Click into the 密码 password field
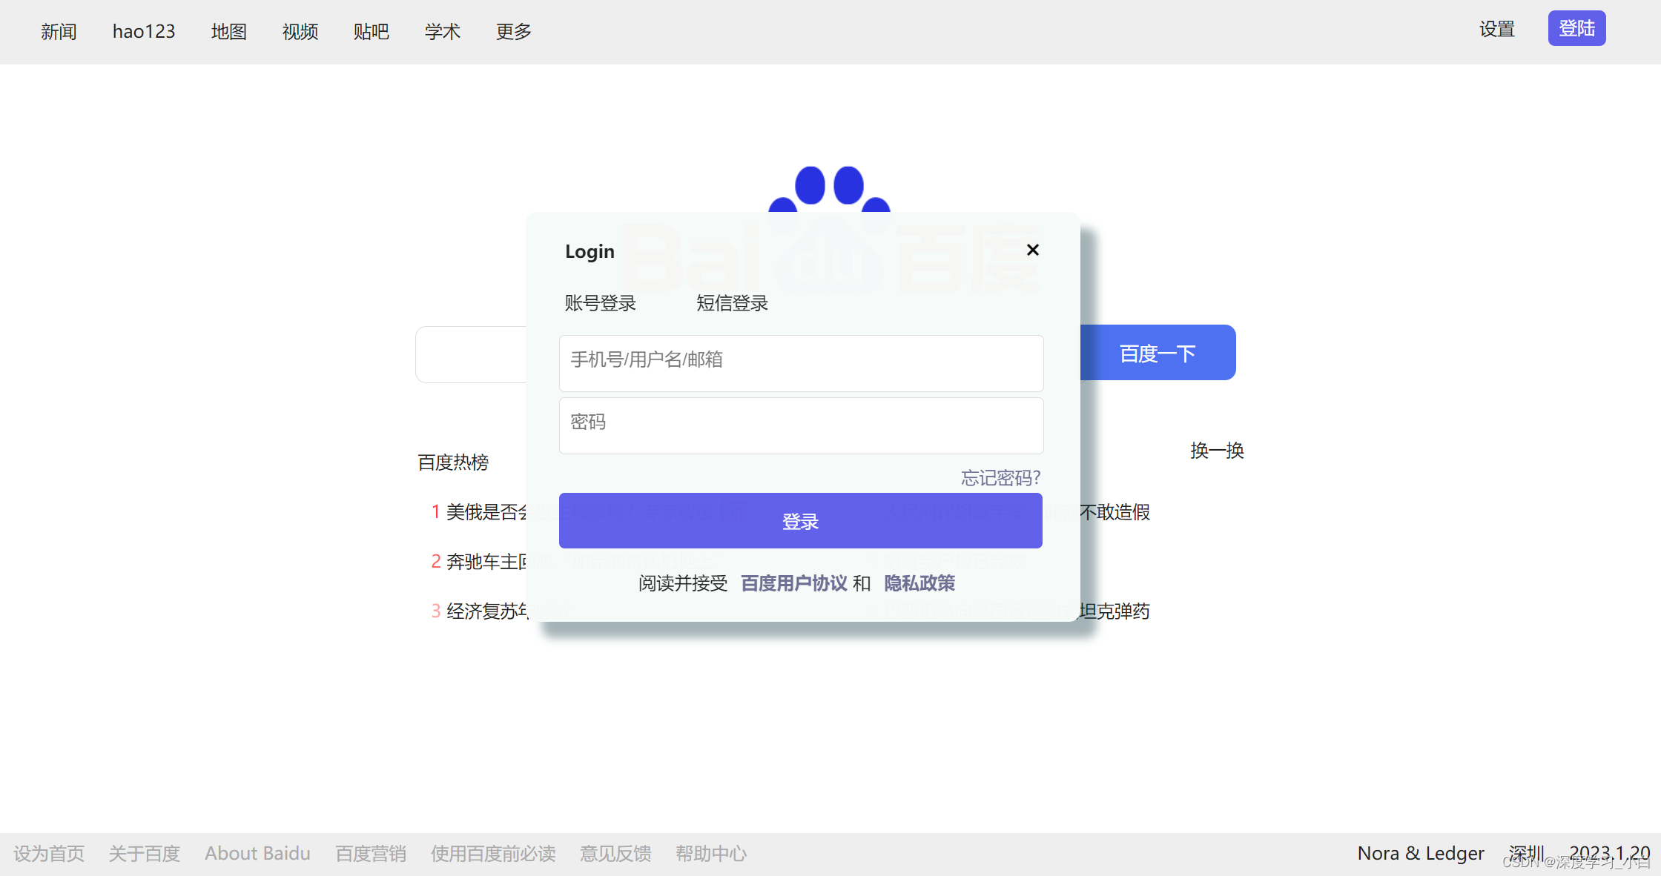The width and height of the screenshot is (1661, 876). (x=801, y=425)
